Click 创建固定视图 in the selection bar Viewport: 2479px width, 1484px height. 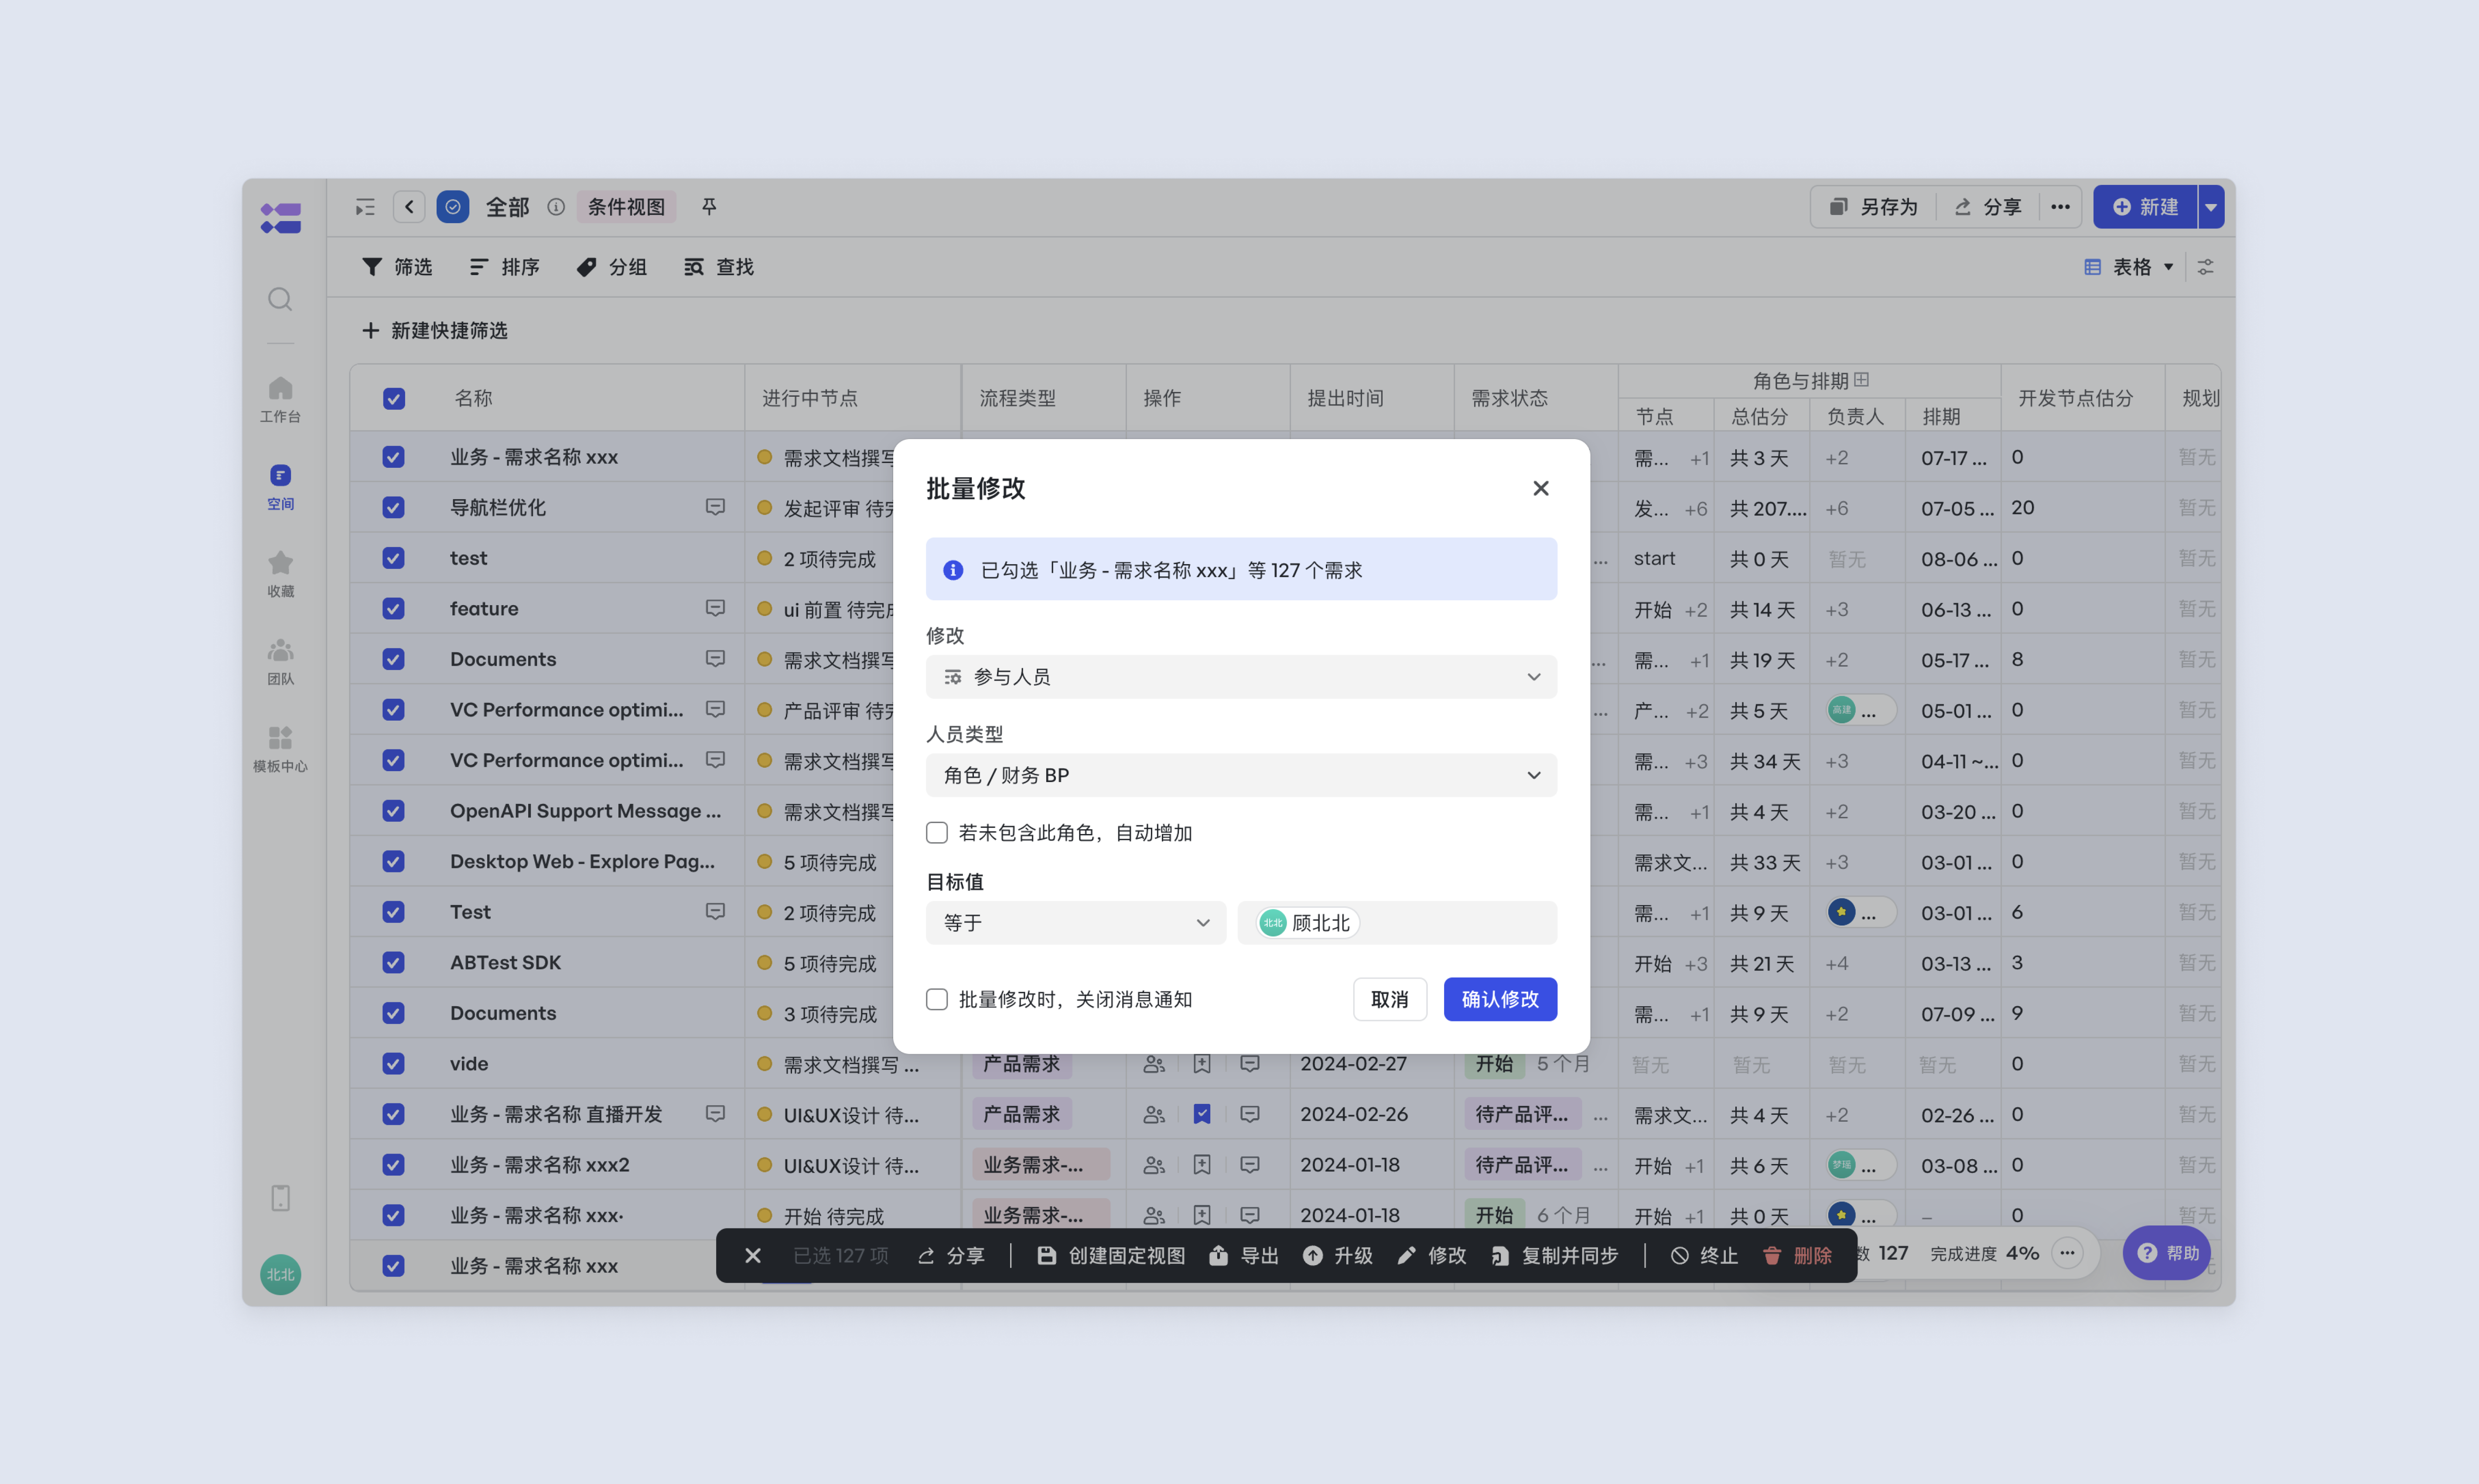pos(1111,1255)
